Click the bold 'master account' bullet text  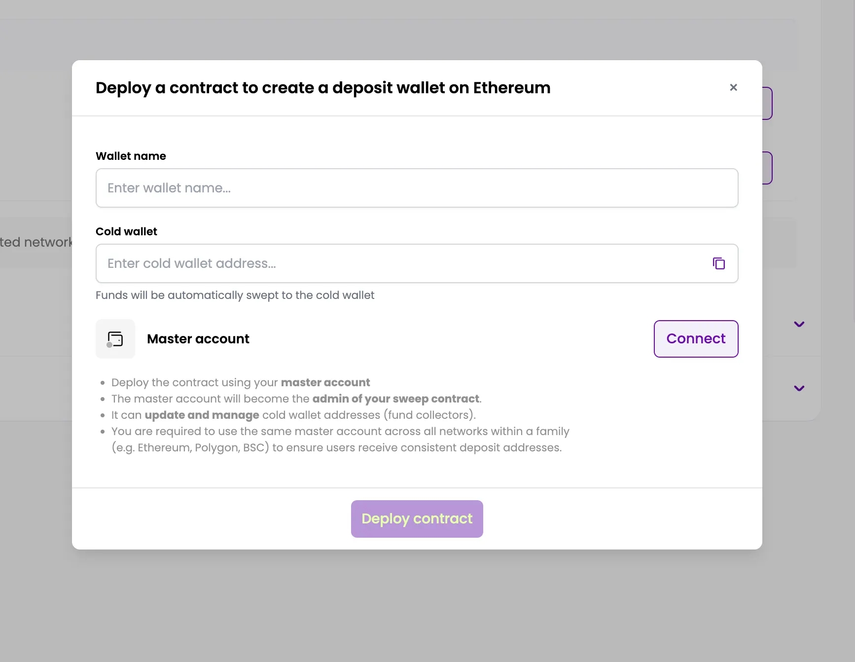click(325, 382)
